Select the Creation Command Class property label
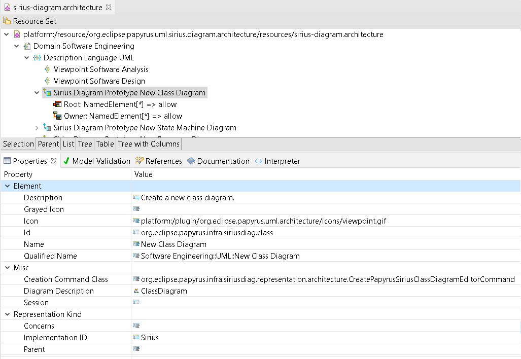The height and width of the screenshot is (359, 521). coord(66,279)
